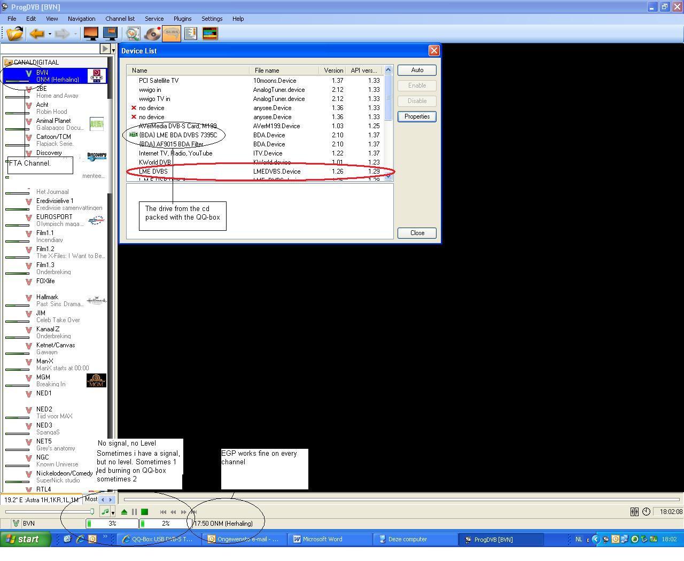Open the audio track dropdown arrow
The width and height of the screenshot is (684, 561).
point(113,512)
